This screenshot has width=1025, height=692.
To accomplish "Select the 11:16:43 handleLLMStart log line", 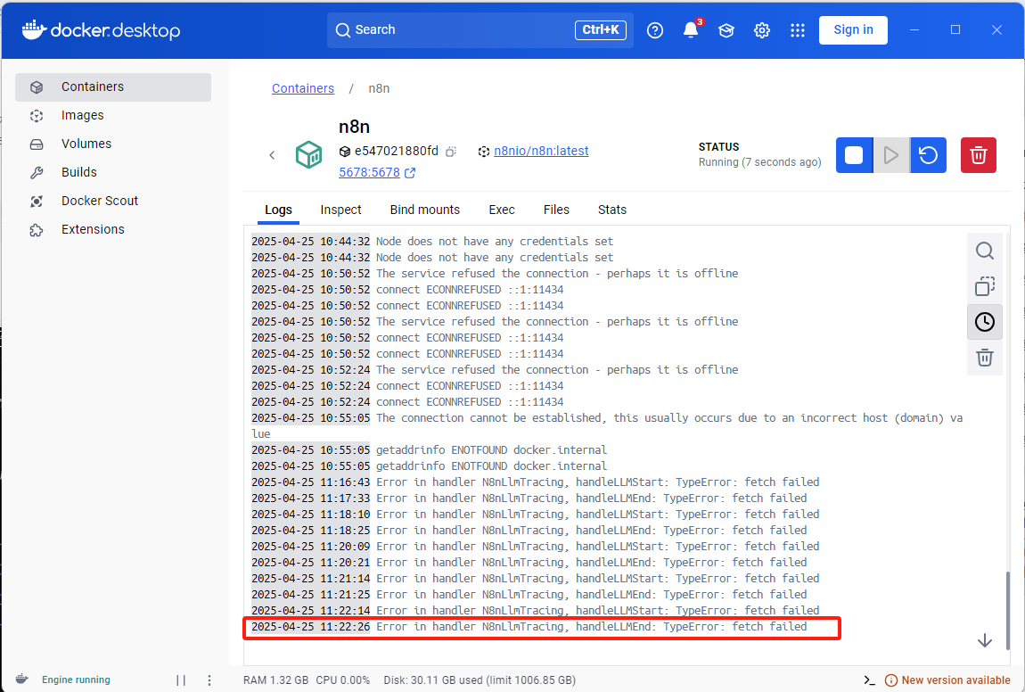I will click(536, 482).
